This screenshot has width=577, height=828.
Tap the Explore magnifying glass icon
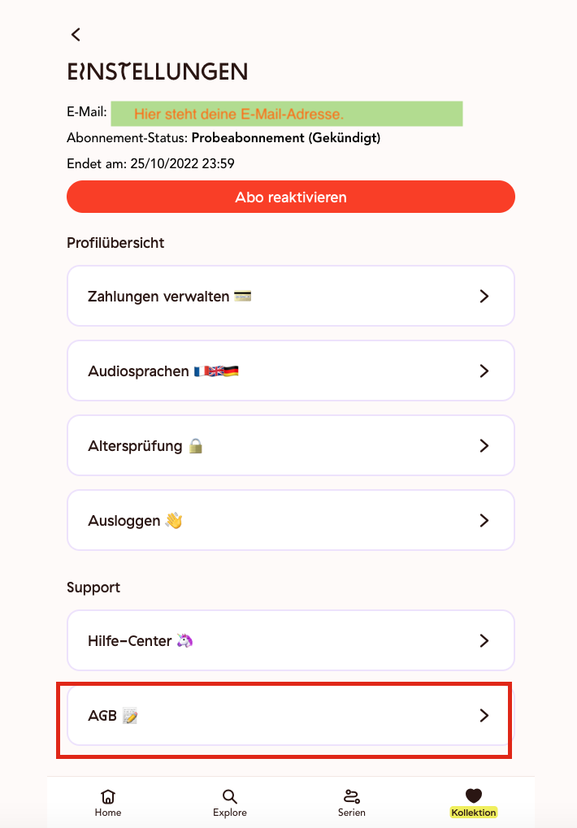tap(230, 796)
